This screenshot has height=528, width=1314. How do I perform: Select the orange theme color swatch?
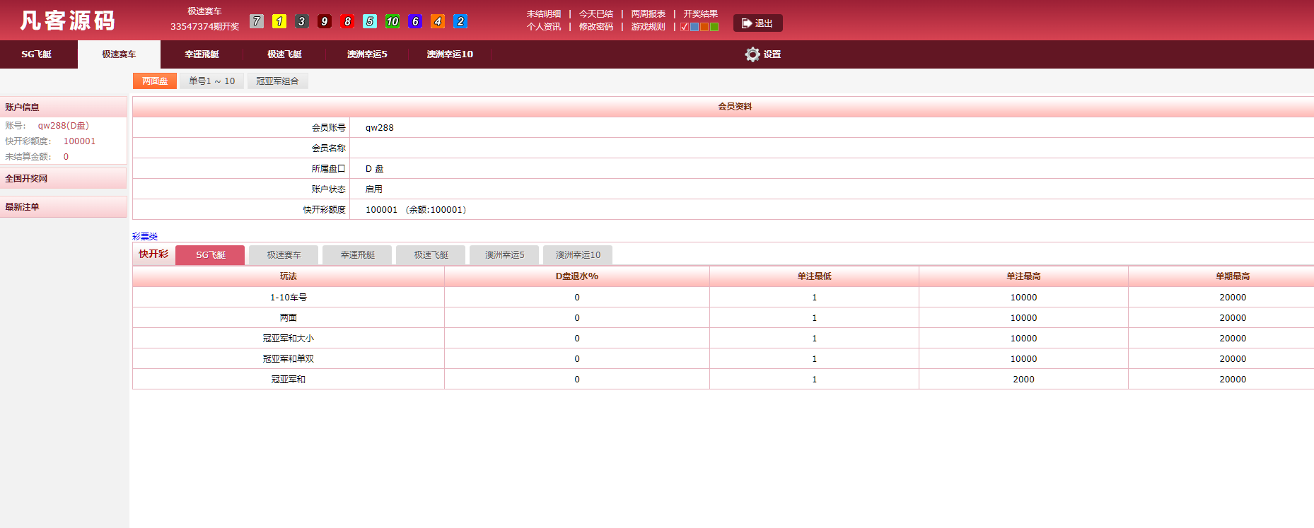(x=704, y=27)
